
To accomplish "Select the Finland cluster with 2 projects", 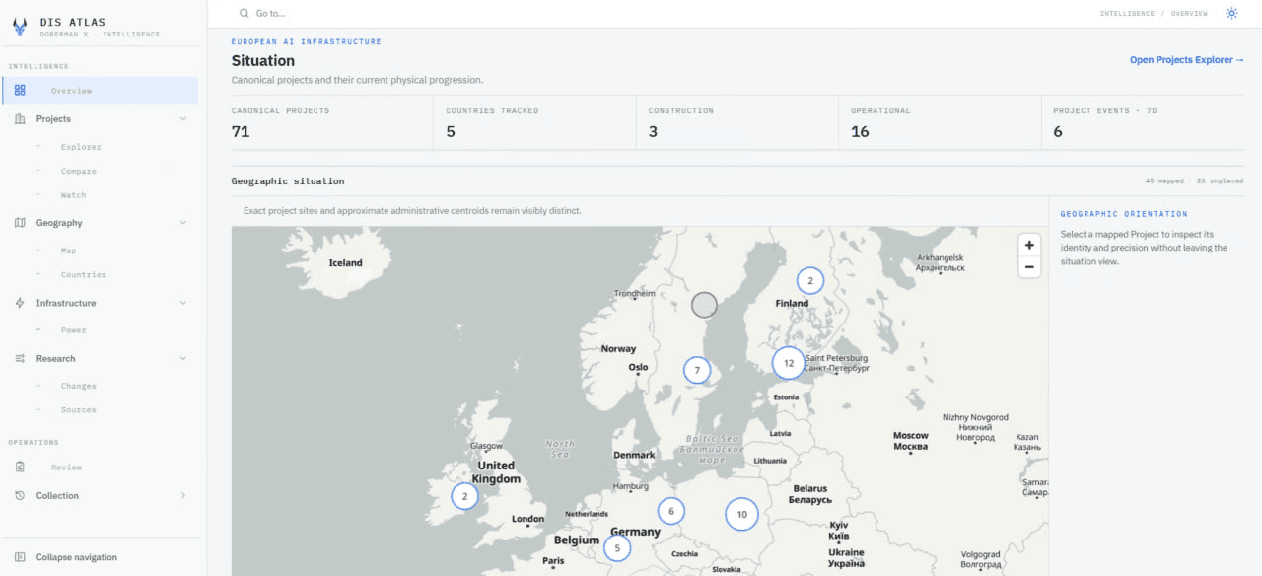I will coord(810,280).
